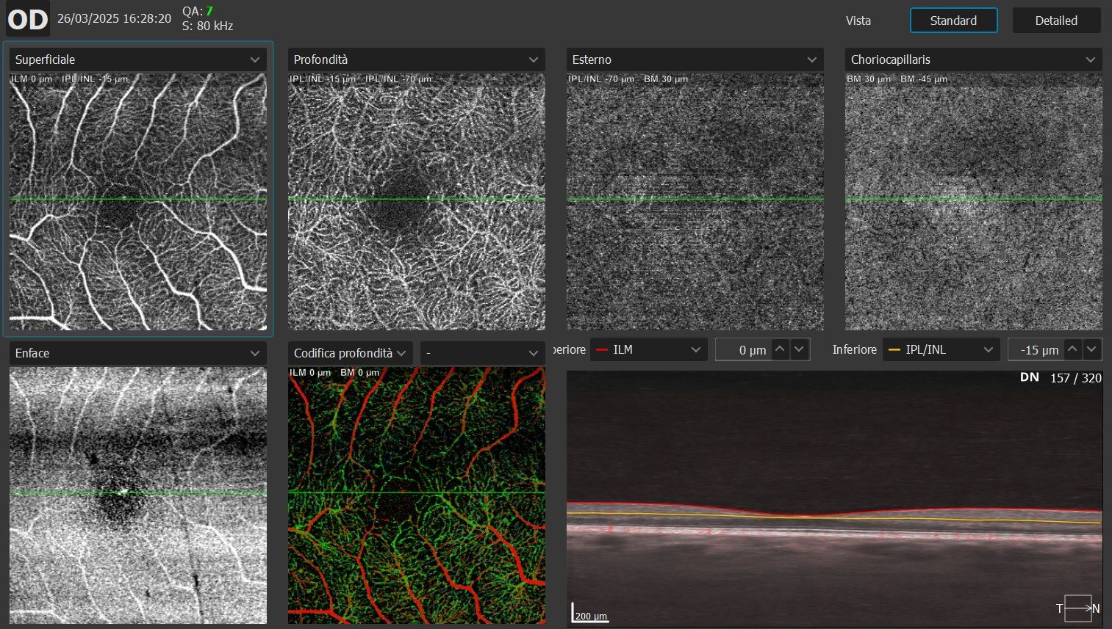Click the OD right-eye indicator badge
Viewport: 1112px width, 629px height.
coord(28,20)
